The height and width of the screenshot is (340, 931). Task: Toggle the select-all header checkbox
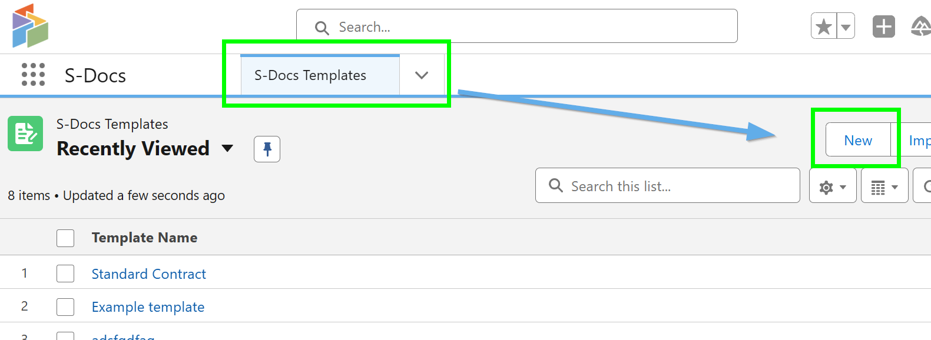pyautogui.click(x=65, y=238)
